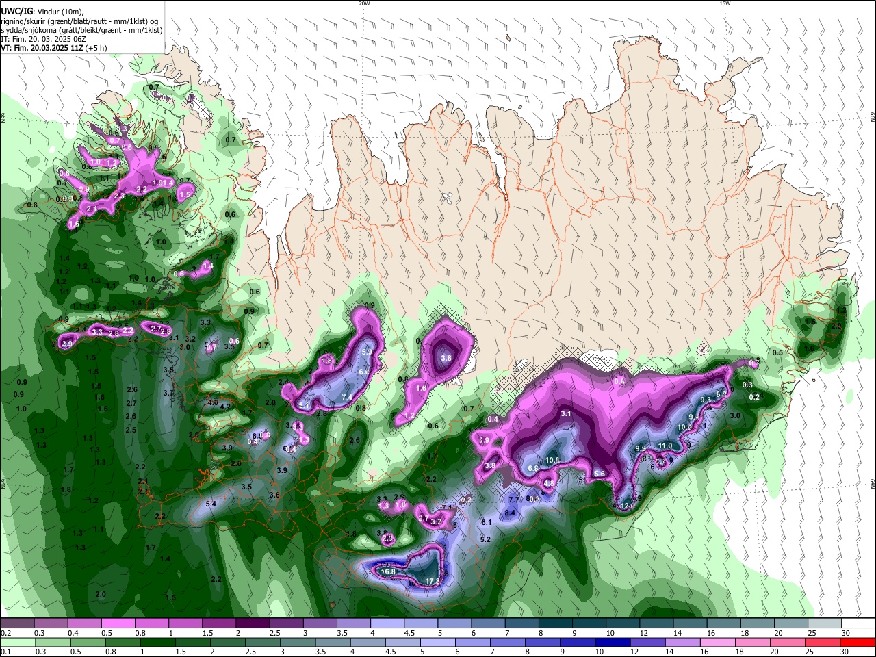Click the 15W longitude label at top
This screenshot has width=876, height=657.
725,3
